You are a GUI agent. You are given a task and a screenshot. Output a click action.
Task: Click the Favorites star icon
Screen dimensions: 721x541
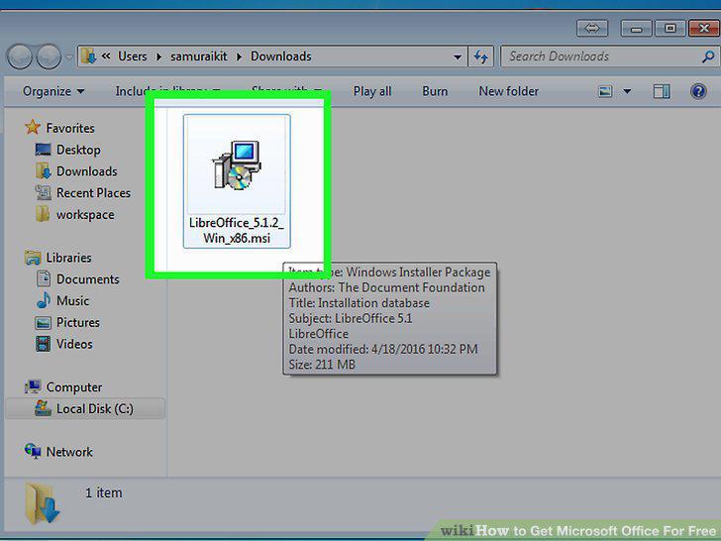[33, 127]
